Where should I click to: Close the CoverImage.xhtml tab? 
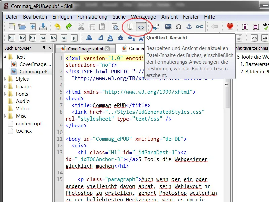(107, 49)
